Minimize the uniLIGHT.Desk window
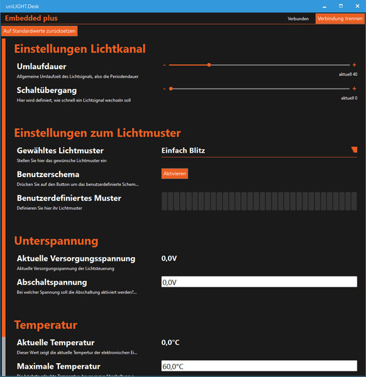366x377 pixels. coord(324,6)
